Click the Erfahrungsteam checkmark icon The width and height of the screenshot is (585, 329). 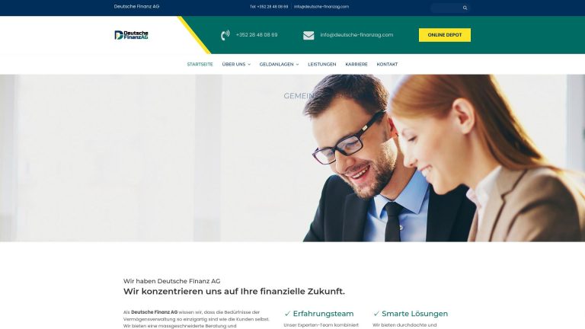[287, 314]
